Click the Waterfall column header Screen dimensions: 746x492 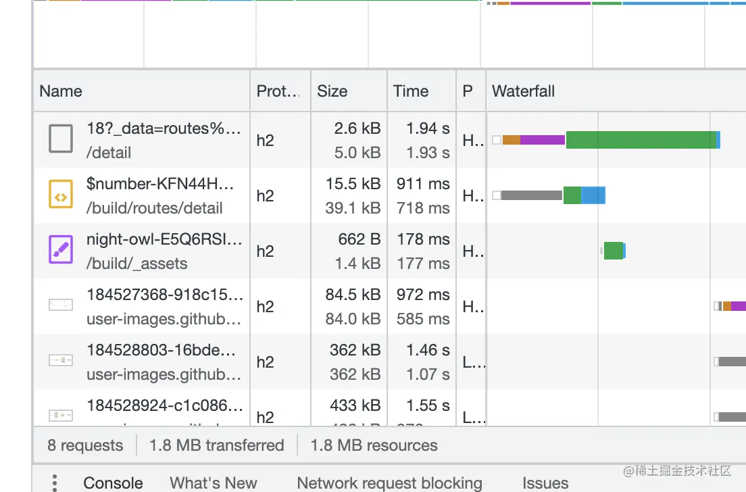click(523, 91)
